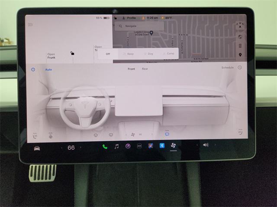
Task: Tap the speaker volume icon
Action: [x=206, y=145]
